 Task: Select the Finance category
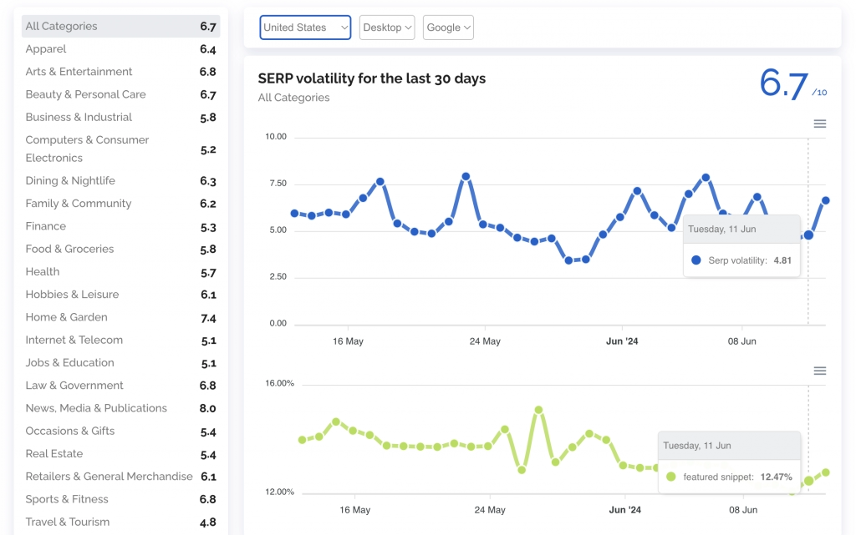point(45,225)
